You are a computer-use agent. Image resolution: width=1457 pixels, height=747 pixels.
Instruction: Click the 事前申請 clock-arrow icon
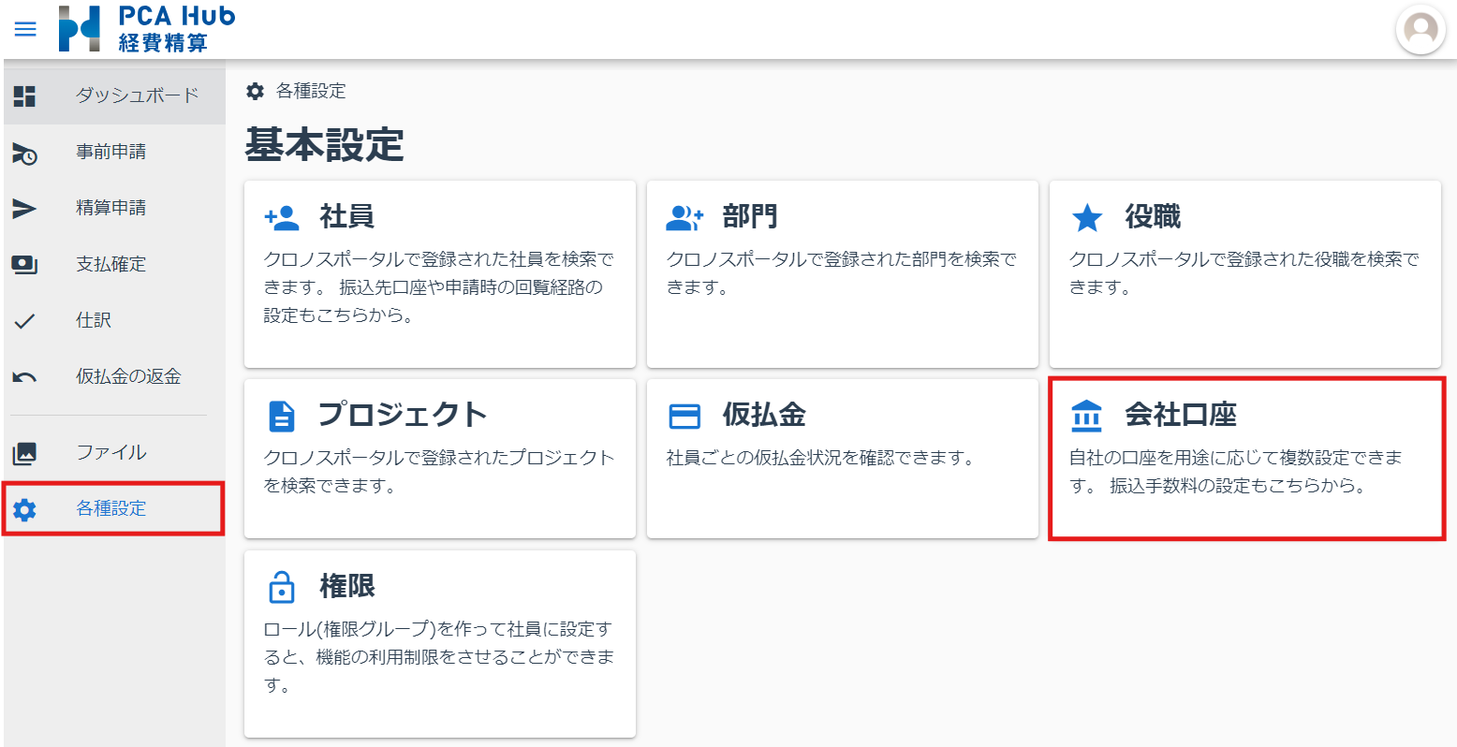(24, 153)
